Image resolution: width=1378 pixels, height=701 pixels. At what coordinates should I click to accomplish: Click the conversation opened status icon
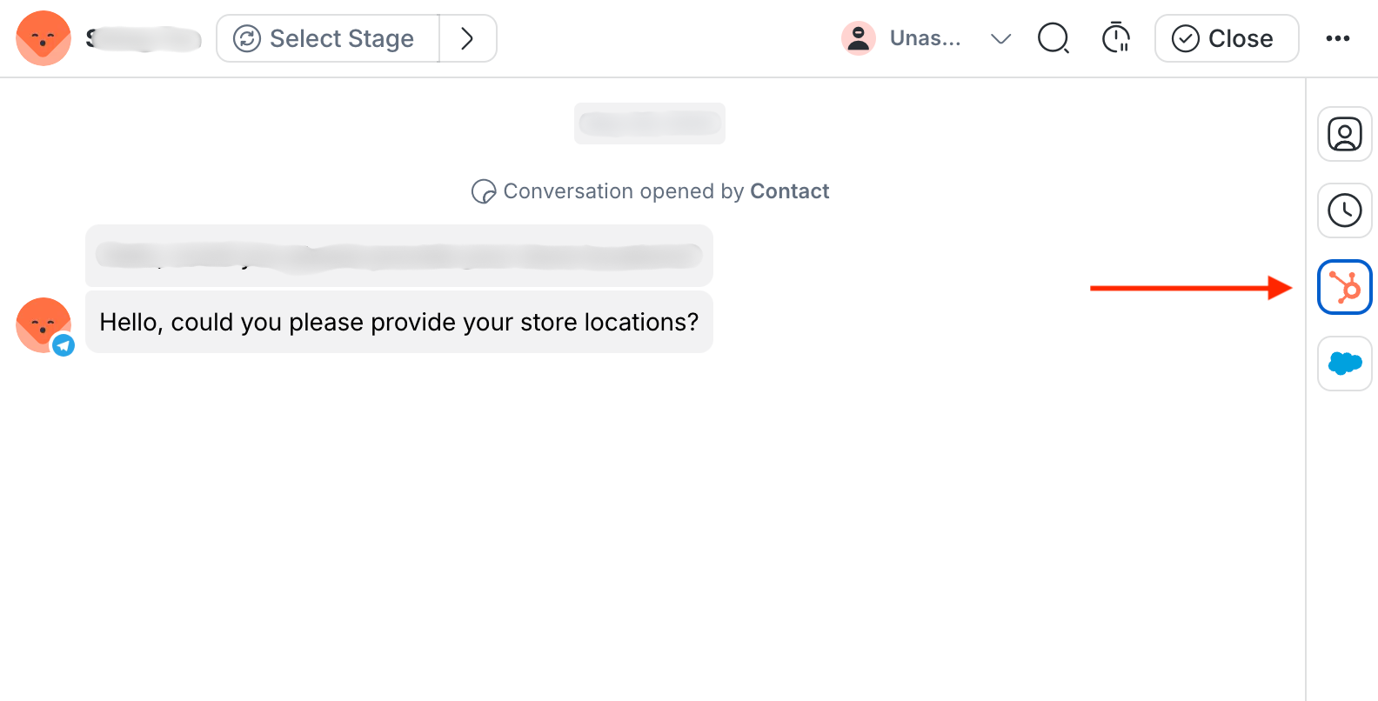tap(484, 191)
